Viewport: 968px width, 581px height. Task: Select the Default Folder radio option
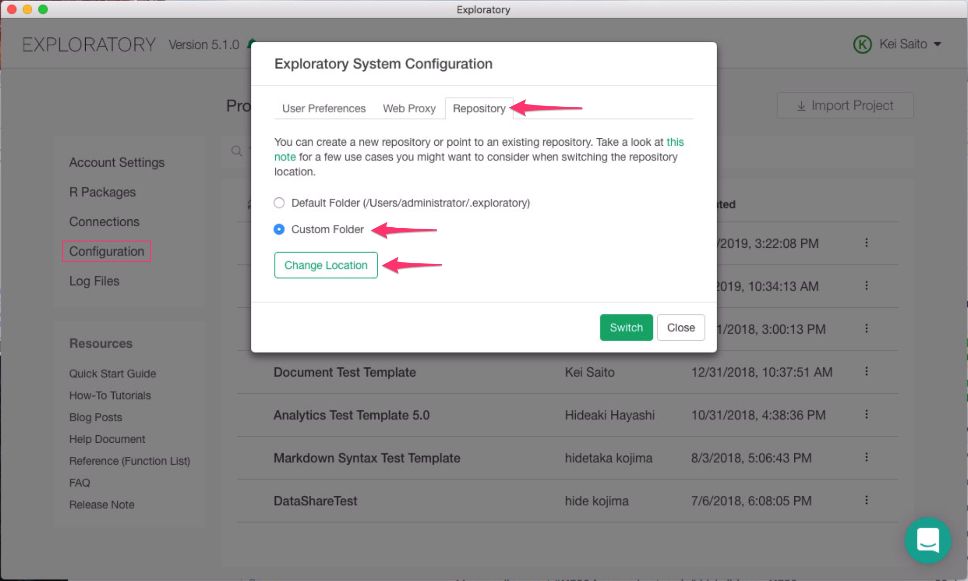coord(279,203)
